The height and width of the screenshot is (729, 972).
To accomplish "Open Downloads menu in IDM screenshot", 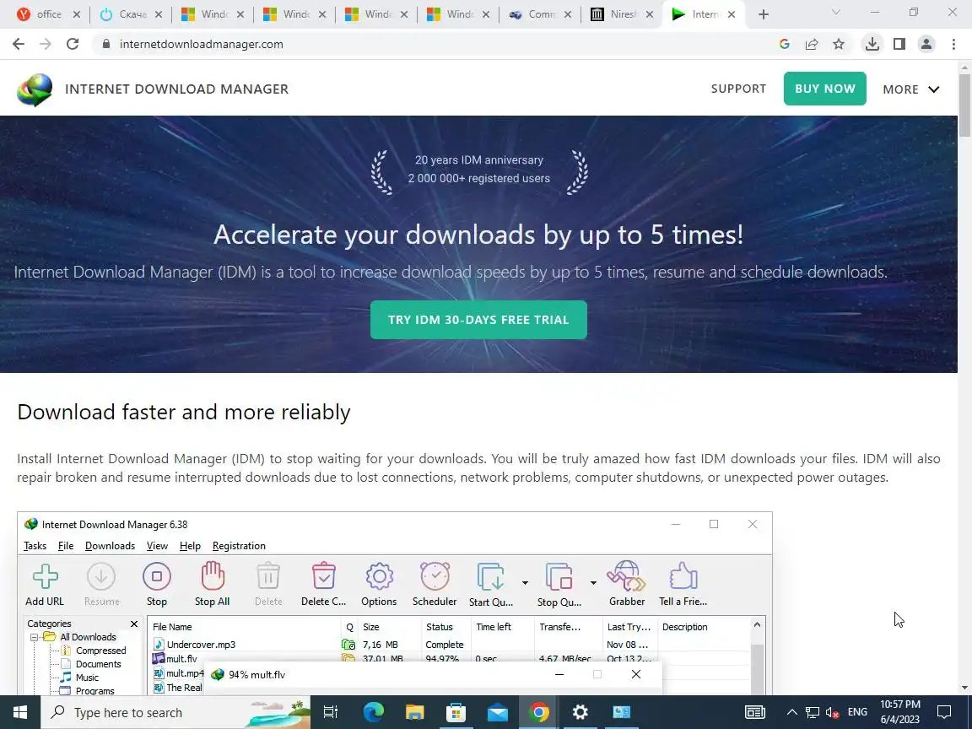I will [110, 546].
